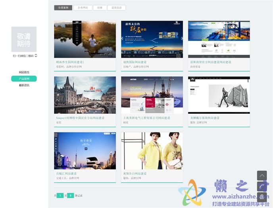273x208 pixels.
Task: Click the right carousel arrow on 地凯国际 image
Action: pyautogui.click(x=182, y=39)
